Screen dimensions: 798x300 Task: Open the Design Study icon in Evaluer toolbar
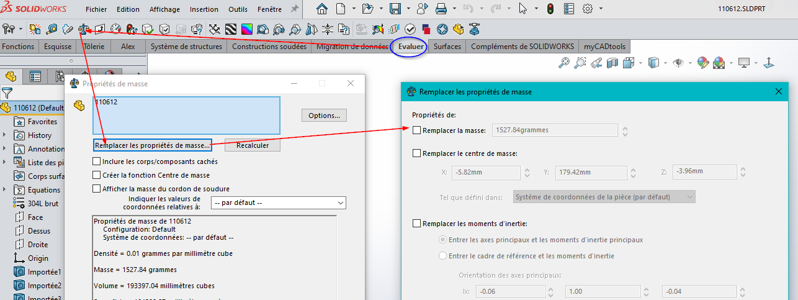click(x=35, y=29)
